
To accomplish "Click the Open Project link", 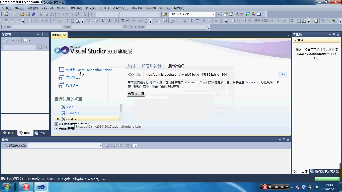I will click(x=73, y=85).
